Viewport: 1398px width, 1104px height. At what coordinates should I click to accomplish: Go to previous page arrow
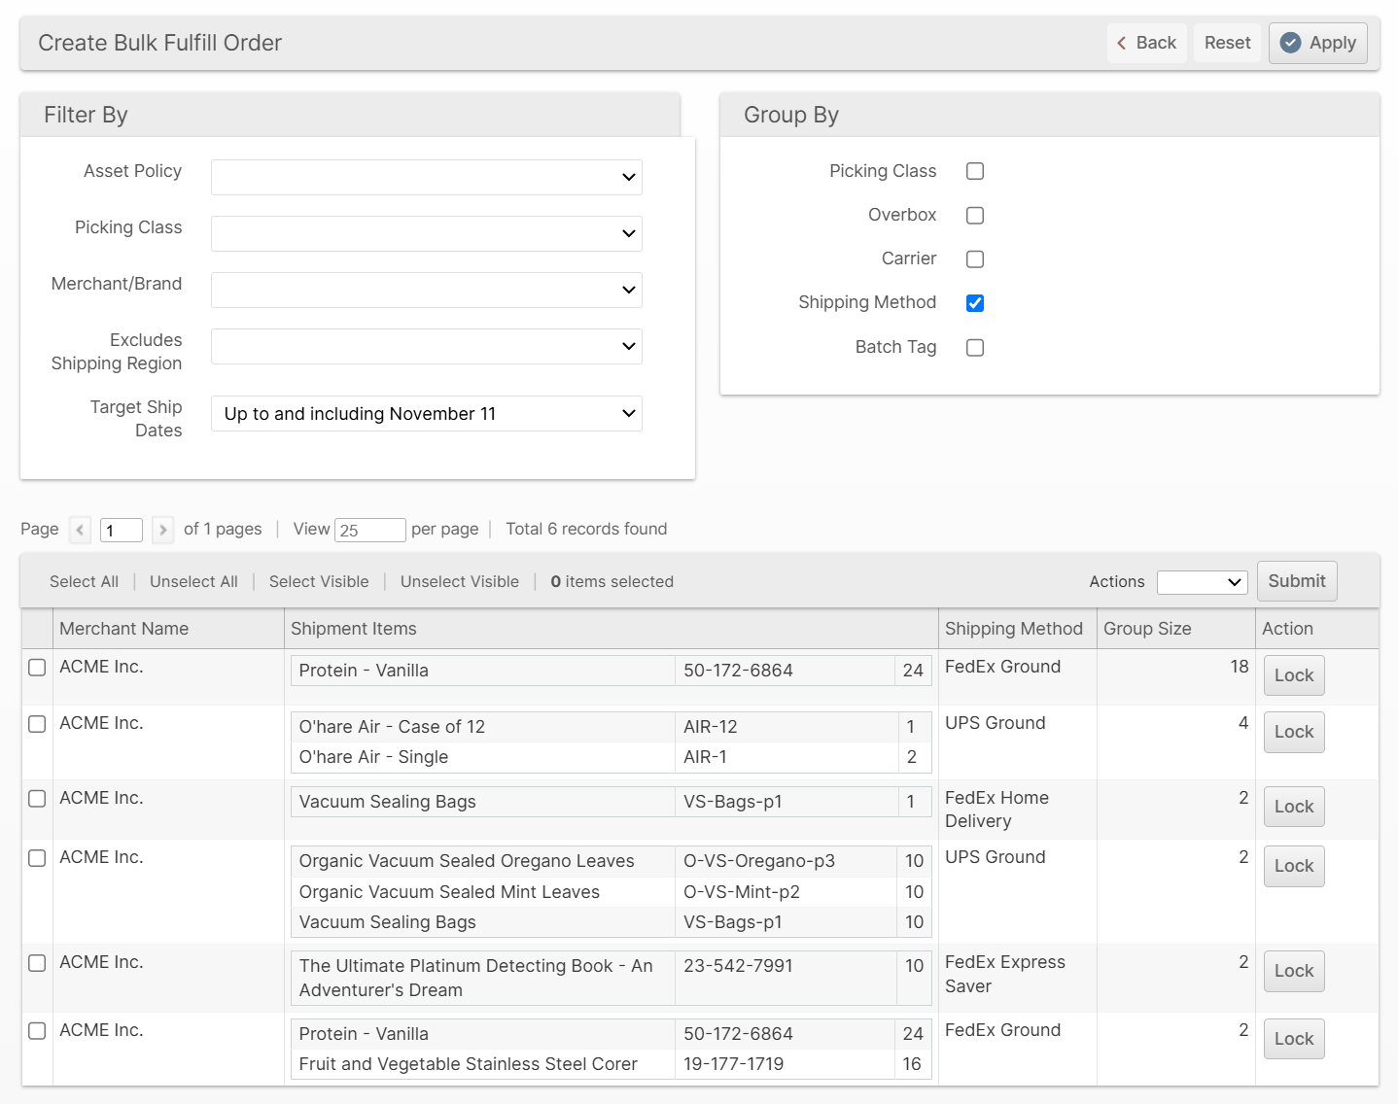pos(80,530)
